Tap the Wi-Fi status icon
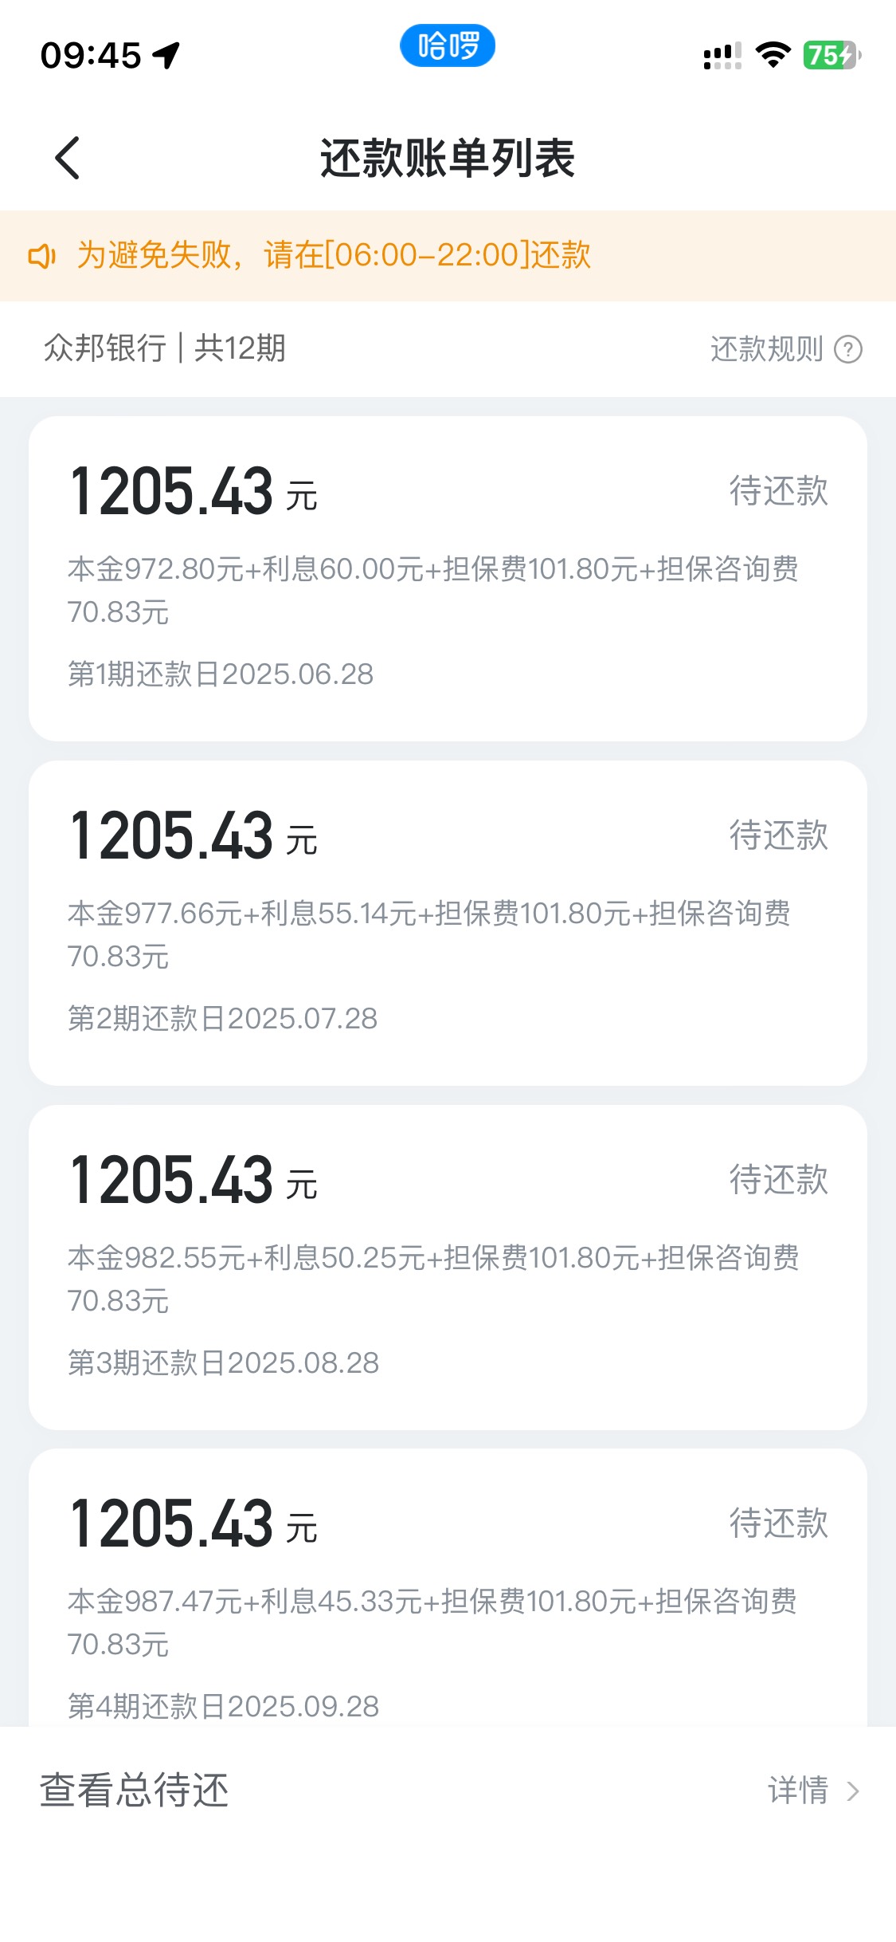 click(x=773, y=55)
